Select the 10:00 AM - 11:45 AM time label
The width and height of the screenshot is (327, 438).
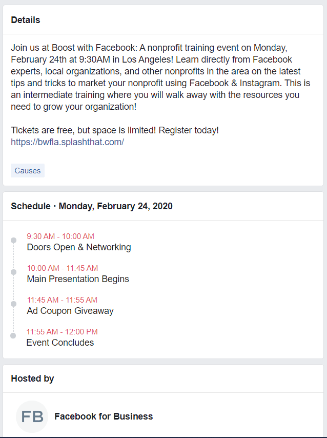point(63,268)
